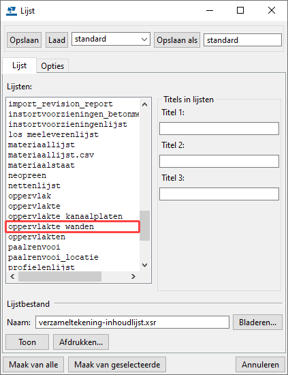Click the Opslaan als button
The width and height of the screenshot is (288, 375).
point(177,40)
